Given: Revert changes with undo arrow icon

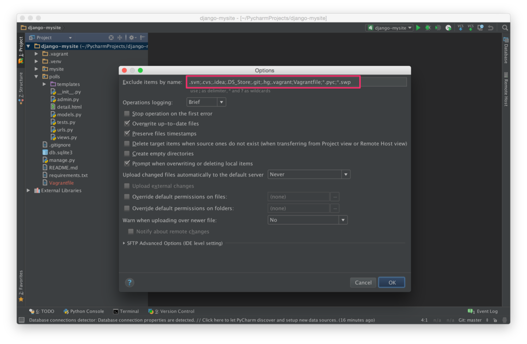Looking at the screenshot, I should click(x=490, y=28).
